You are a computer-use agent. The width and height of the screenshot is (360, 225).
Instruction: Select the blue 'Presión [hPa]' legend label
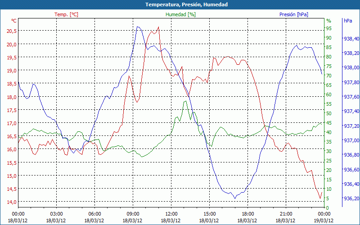[294, 14]
